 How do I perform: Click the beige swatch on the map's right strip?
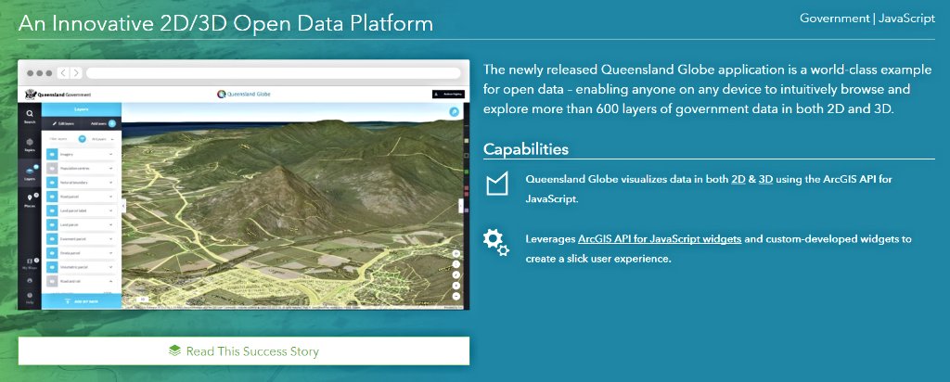pos(466,141)
